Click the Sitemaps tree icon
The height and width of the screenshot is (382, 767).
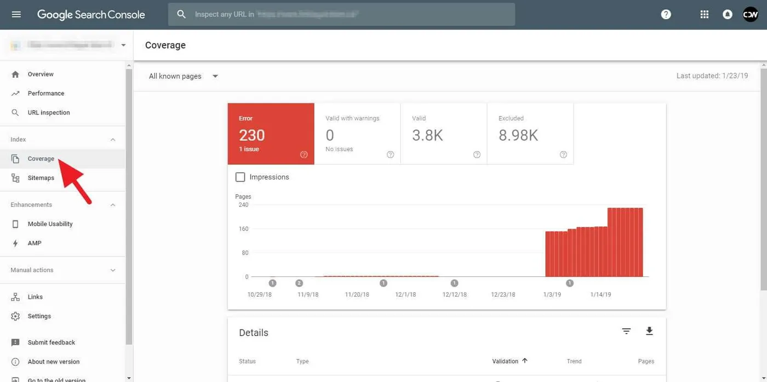tap(15, 178)
